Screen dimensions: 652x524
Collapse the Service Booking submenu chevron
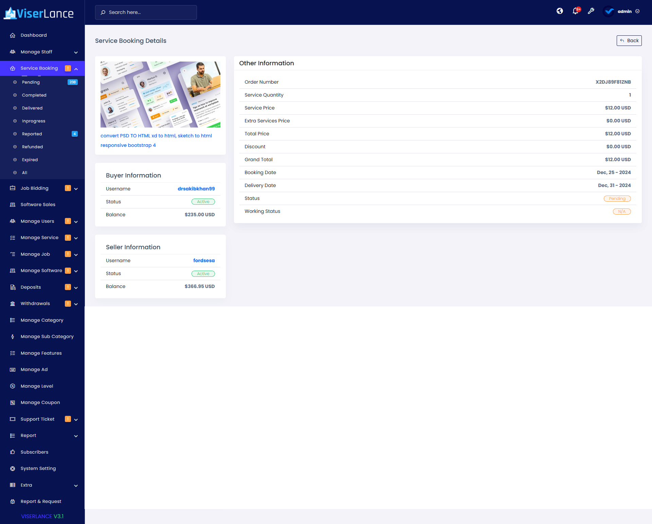(76, 69)
